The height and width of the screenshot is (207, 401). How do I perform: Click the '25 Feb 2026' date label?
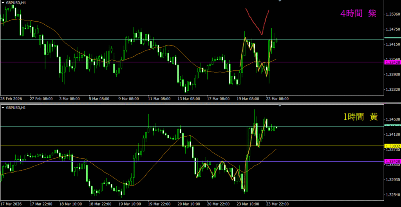point(12,99)
